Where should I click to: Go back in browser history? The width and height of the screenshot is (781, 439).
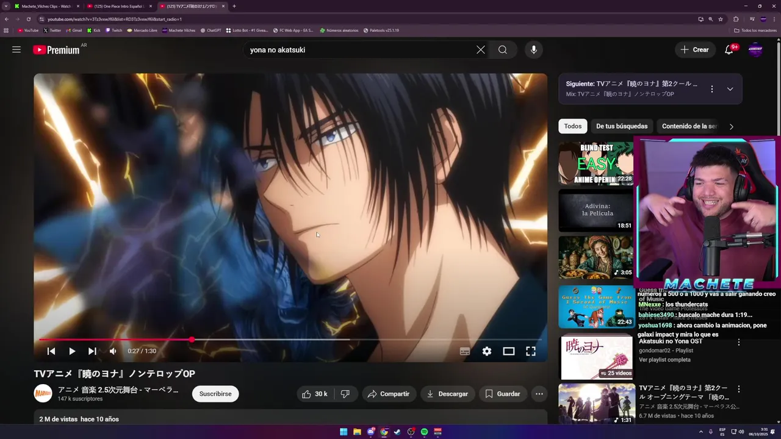coord(7,19)
